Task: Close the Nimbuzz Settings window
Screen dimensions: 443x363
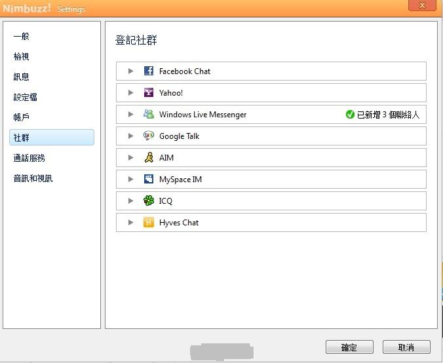Action: 422,5
